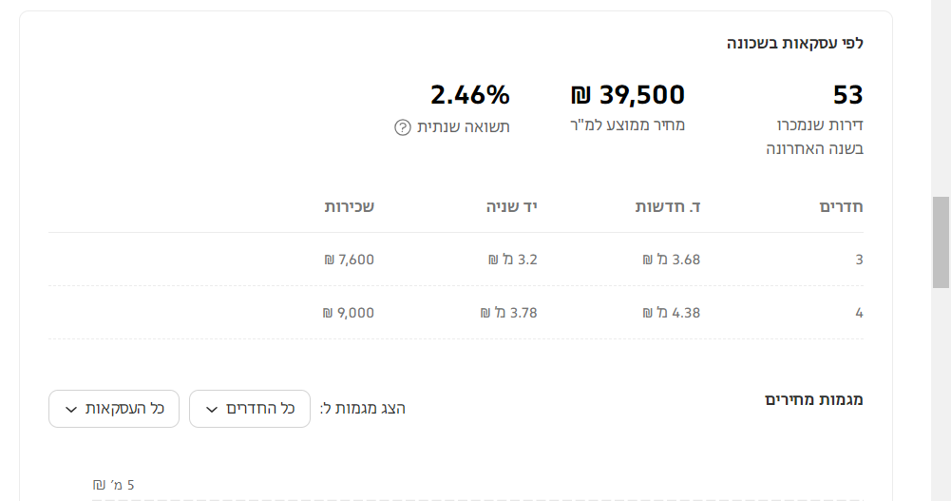Click the שכירות column header
Viewport: 951px width, 501px height.
point(350,206)
